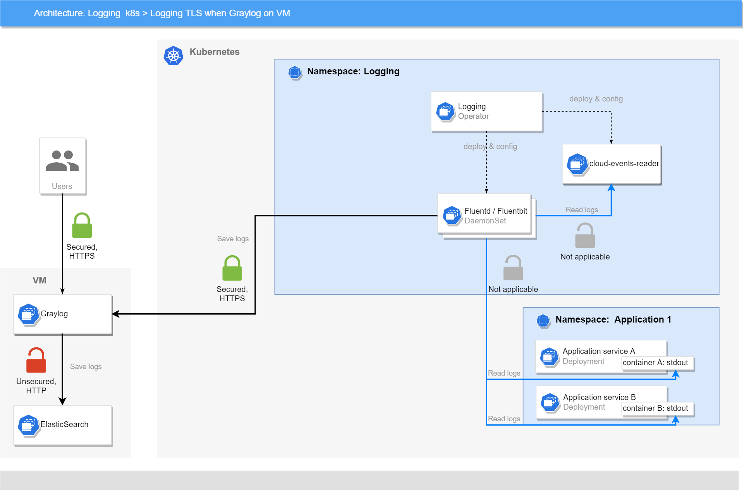Select the Namespace: Application 1 hexagon icon
Screen dimensions: 744x491
[x=543, y=320]
